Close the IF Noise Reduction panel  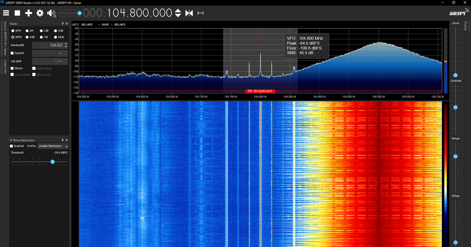point(67,140)
